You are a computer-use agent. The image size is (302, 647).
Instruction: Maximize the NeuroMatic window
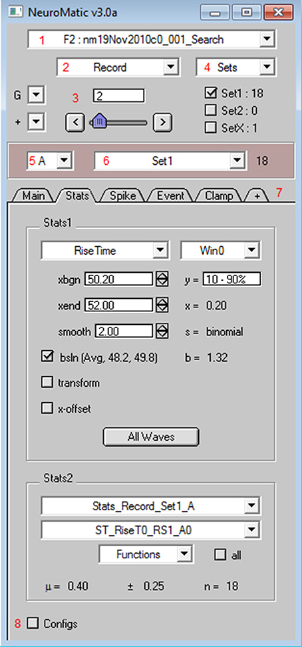click(x=245, y=13)
